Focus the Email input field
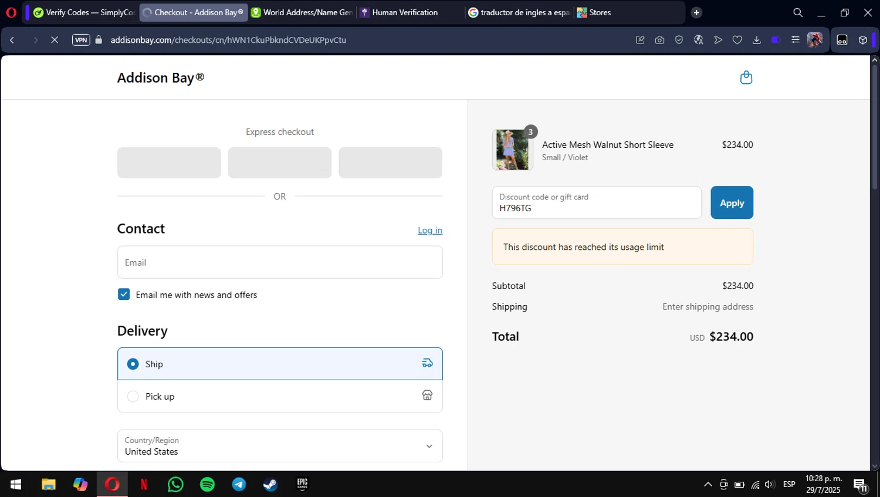880x497 pixels. coord(280,262)
